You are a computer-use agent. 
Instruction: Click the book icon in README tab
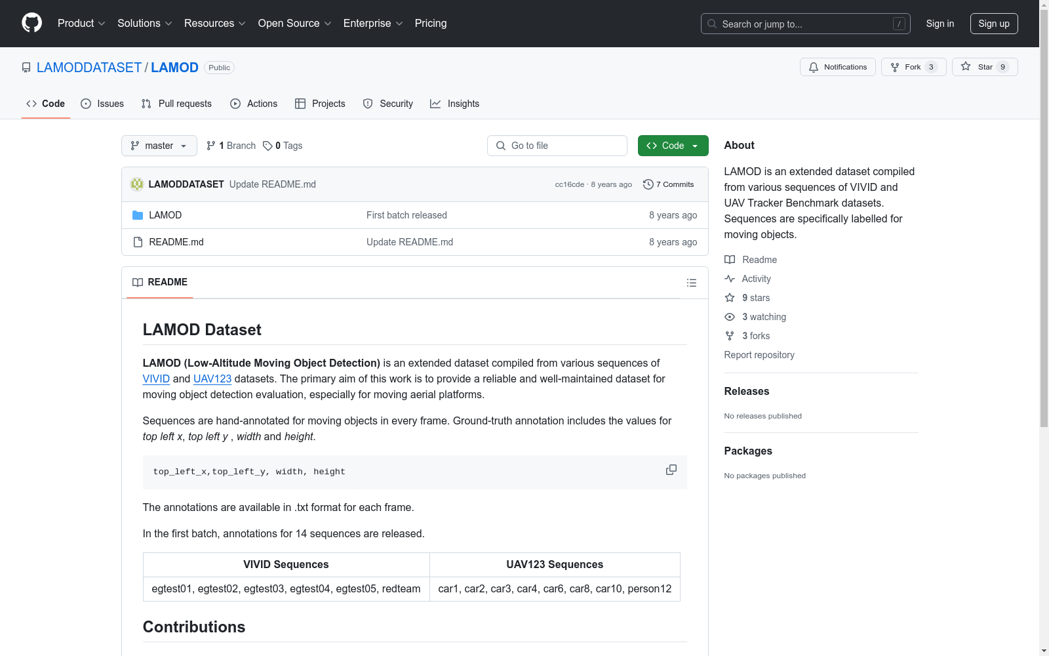point(138,282)
